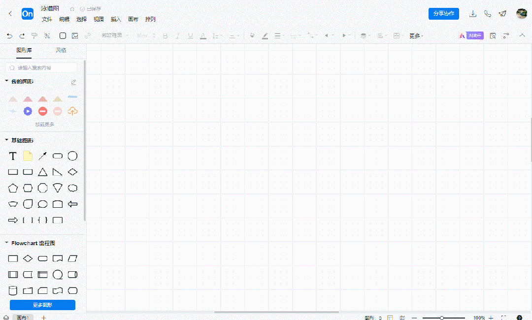The height and width of the screenshot is (320, 532).
Task: Open the user avatar profile
Action: [x=522, y=14]
